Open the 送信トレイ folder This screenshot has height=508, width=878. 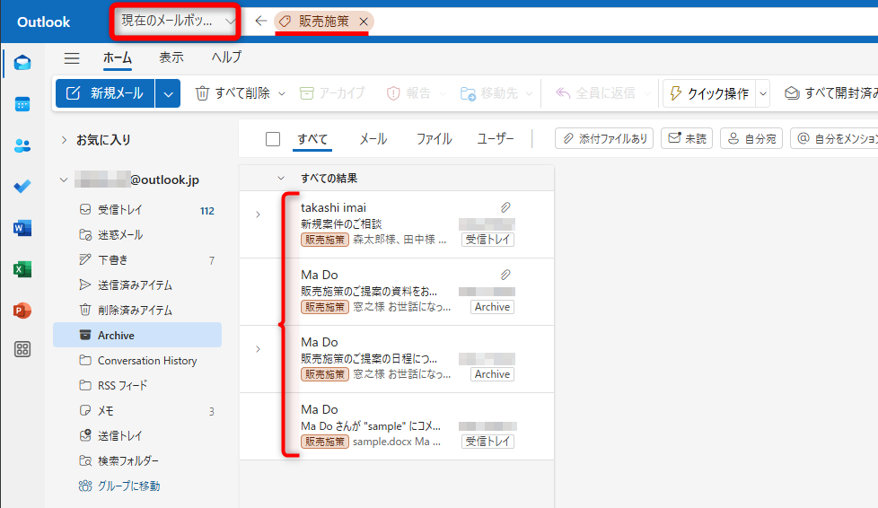point(137,435)
